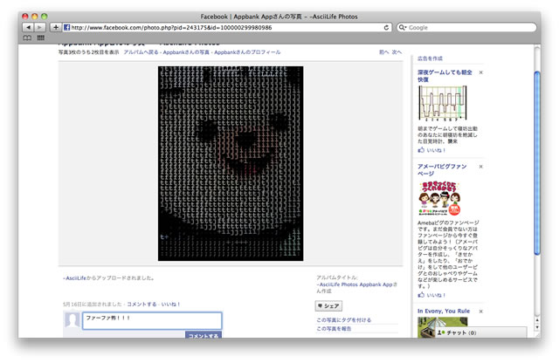Add bookmark with the plus button
This screenshot has height=363, width=559.
point(56,27)
